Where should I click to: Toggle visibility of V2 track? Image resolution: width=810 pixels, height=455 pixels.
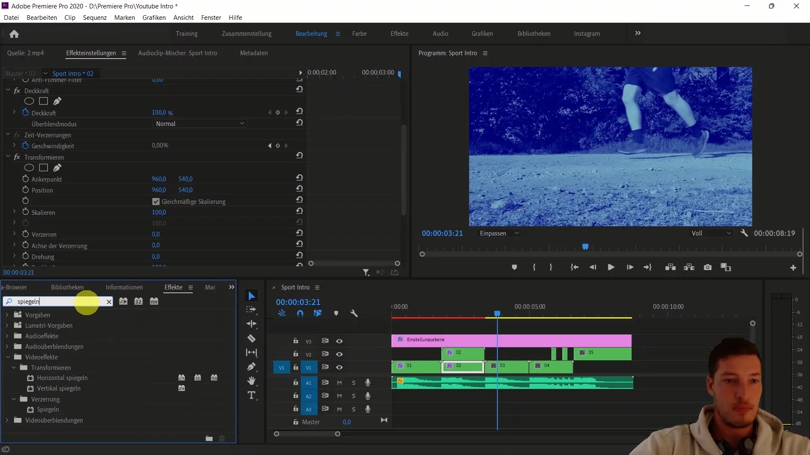click(x=339, y=354)
